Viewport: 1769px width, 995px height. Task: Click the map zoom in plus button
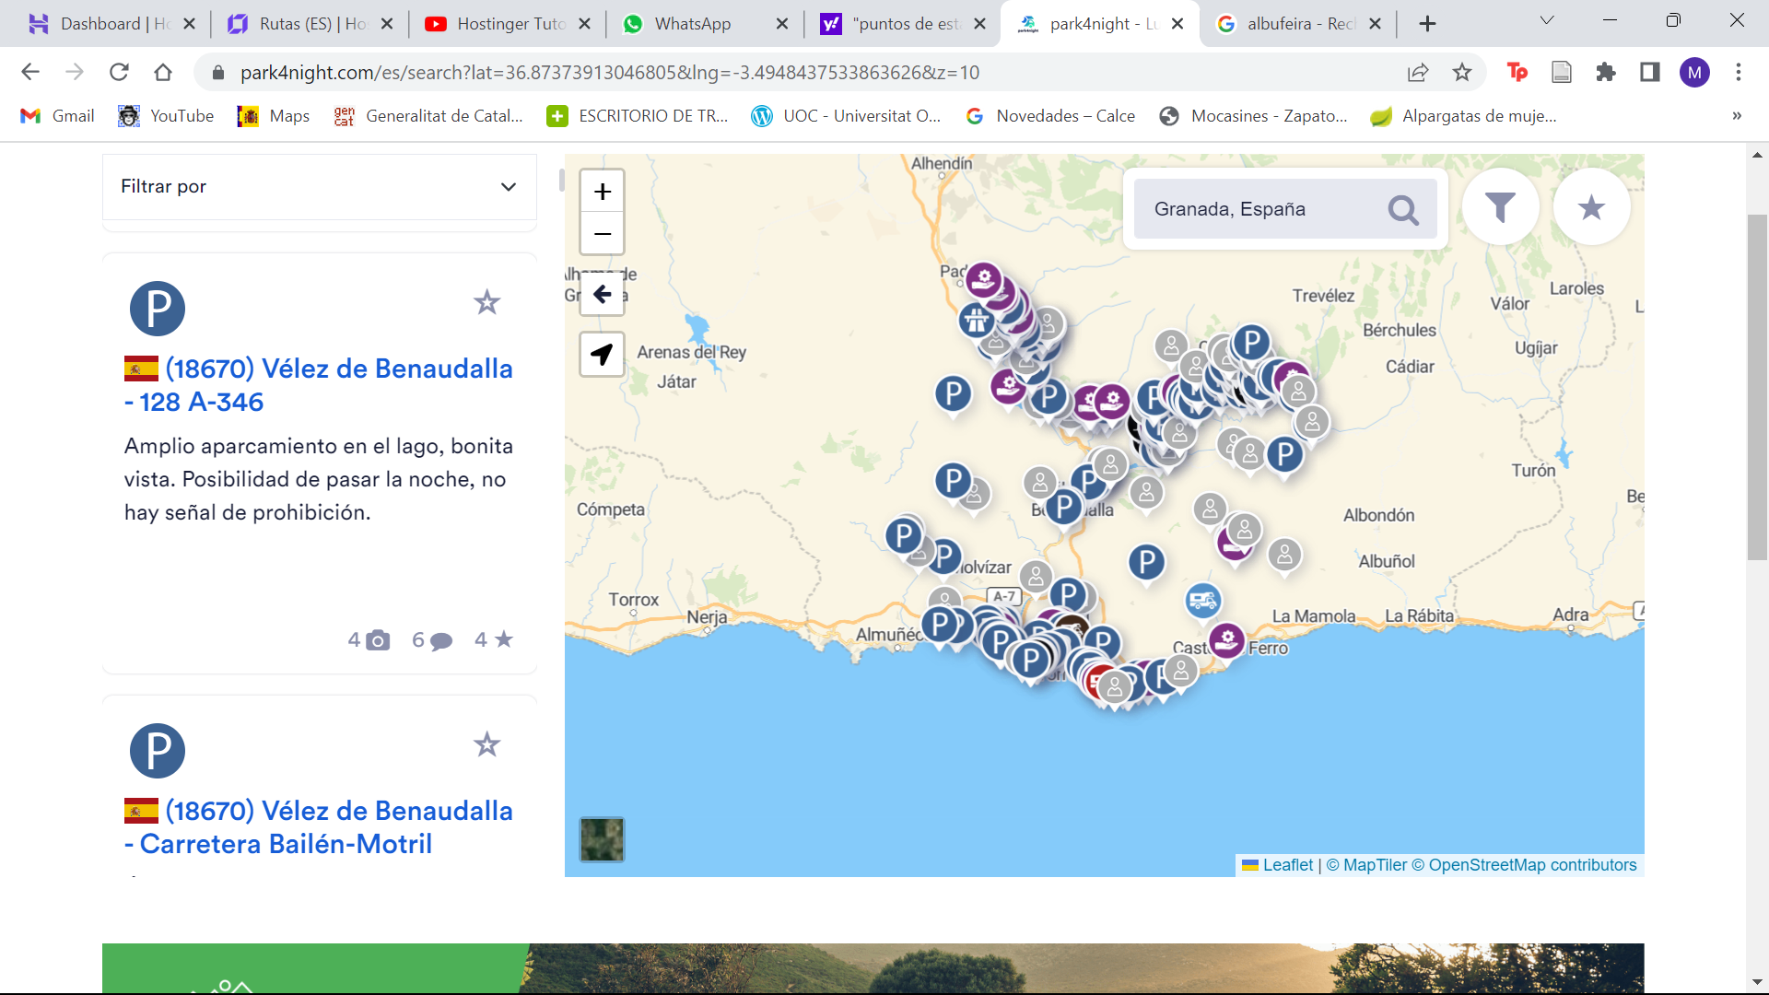(602, 192)
